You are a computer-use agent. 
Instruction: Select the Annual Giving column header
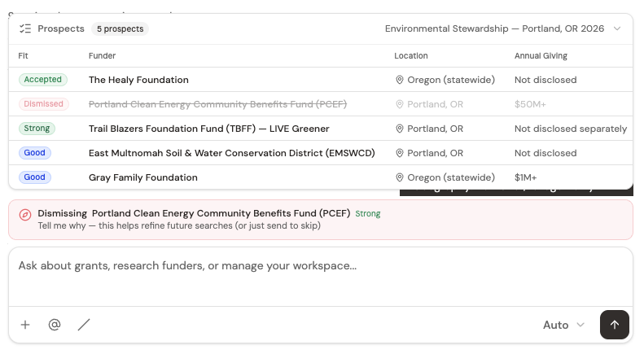tap(541, 56)
